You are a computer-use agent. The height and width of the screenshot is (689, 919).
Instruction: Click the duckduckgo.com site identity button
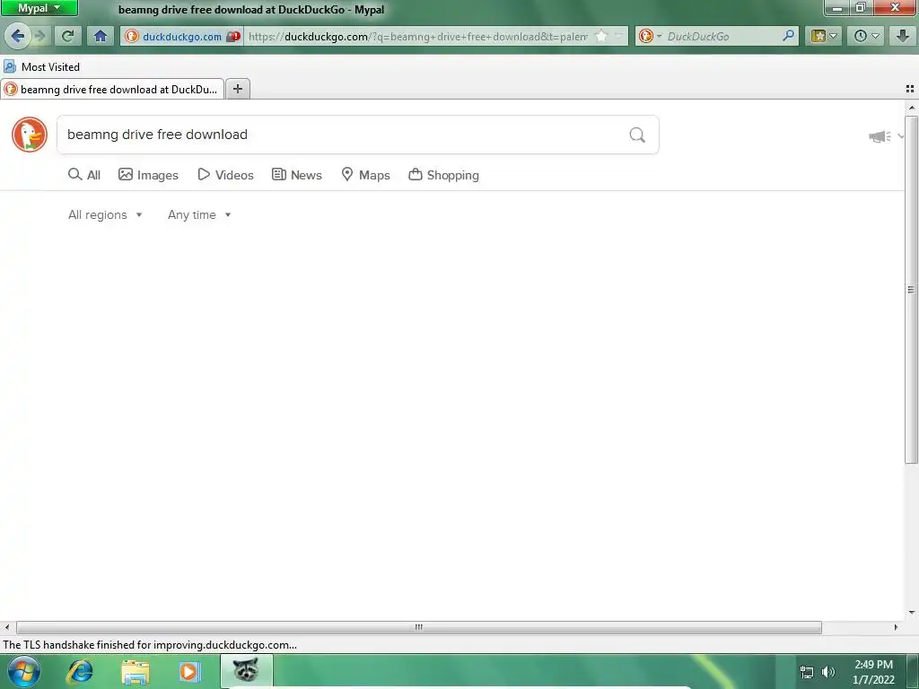[x=181, y=36]
